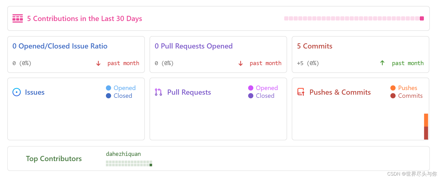Toggle the Opened series in Issues legend
This screenshot has height=179, width=441.
121,88
